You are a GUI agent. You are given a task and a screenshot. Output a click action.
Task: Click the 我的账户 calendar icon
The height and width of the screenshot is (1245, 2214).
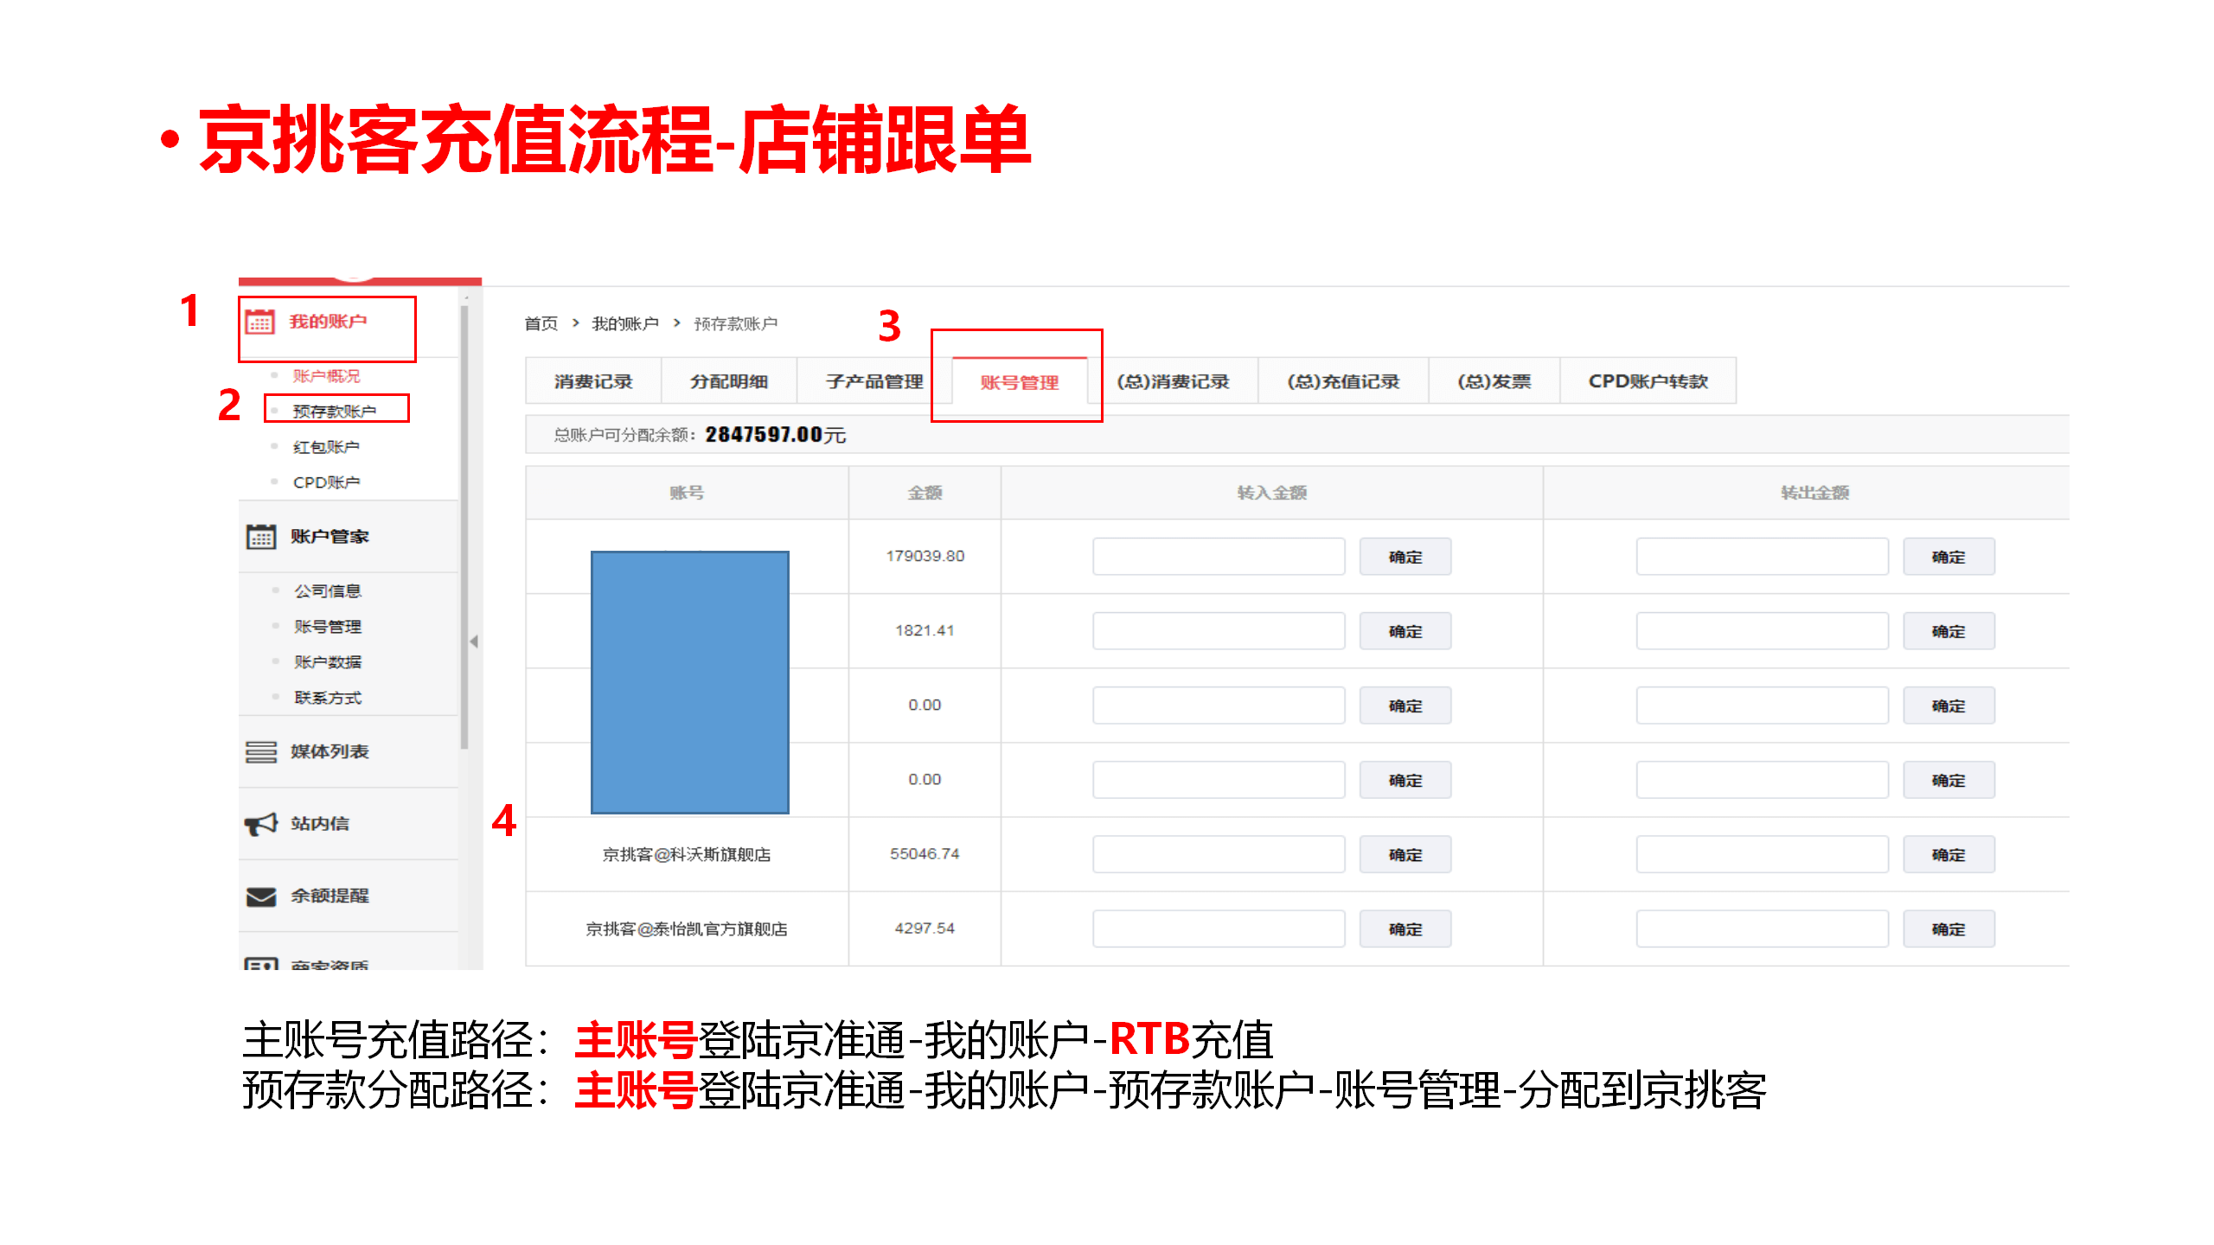pos(259,322)
